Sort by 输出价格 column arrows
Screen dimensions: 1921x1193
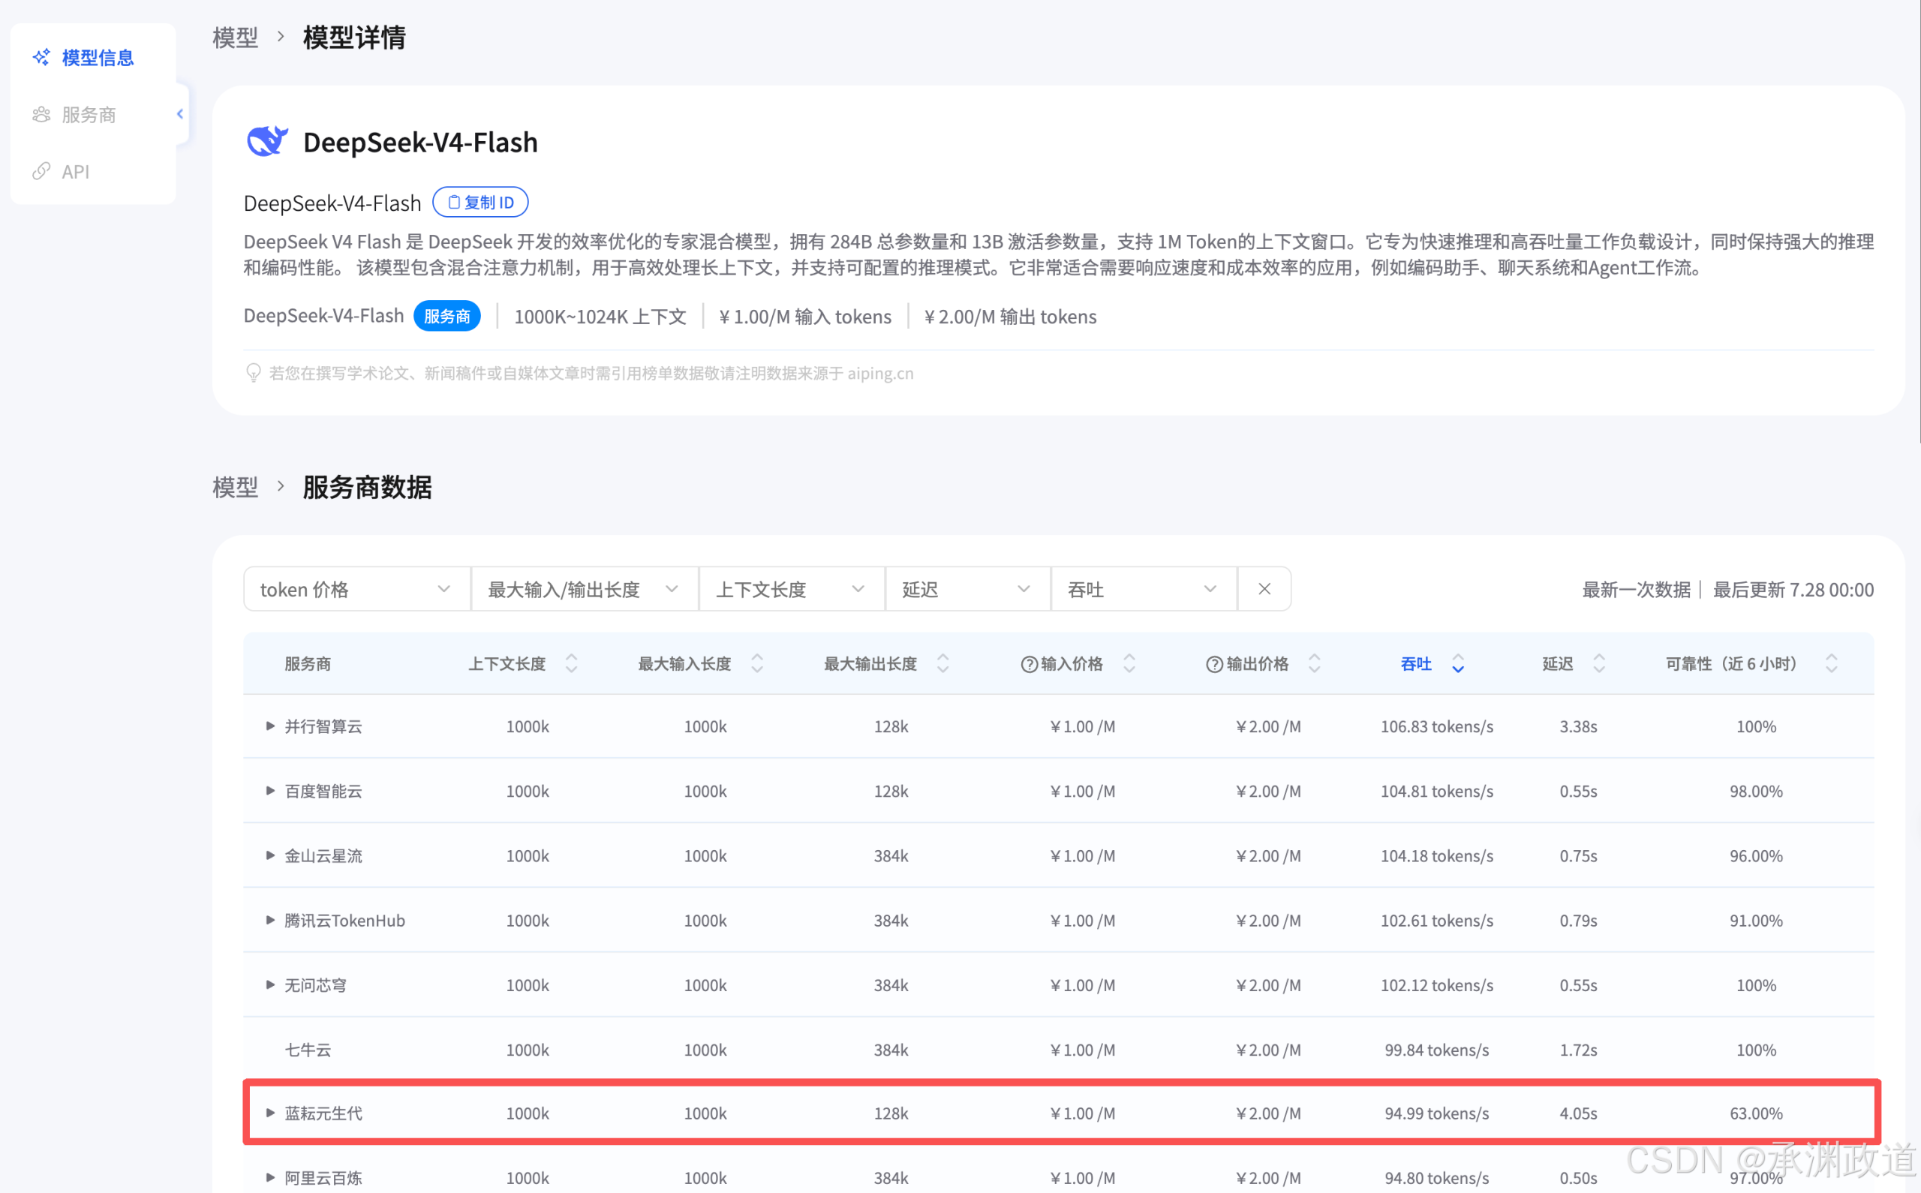click(x=1315, y=663)
